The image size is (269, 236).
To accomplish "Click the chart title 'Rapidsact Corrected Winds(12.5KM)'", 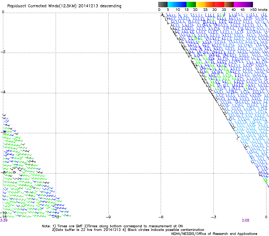I will click(x=42, y=6).
